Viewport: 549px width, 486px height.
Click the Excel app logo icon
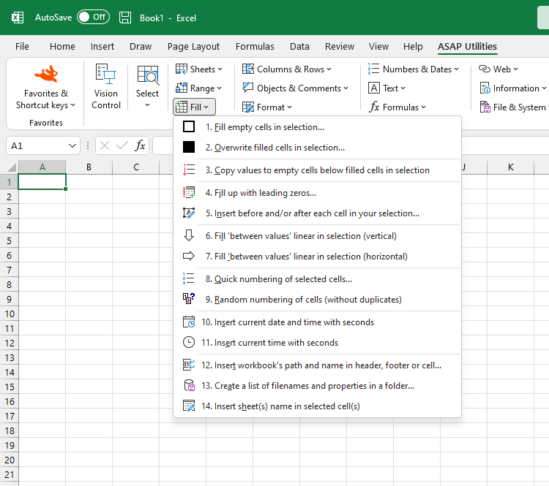pos(18,18)
